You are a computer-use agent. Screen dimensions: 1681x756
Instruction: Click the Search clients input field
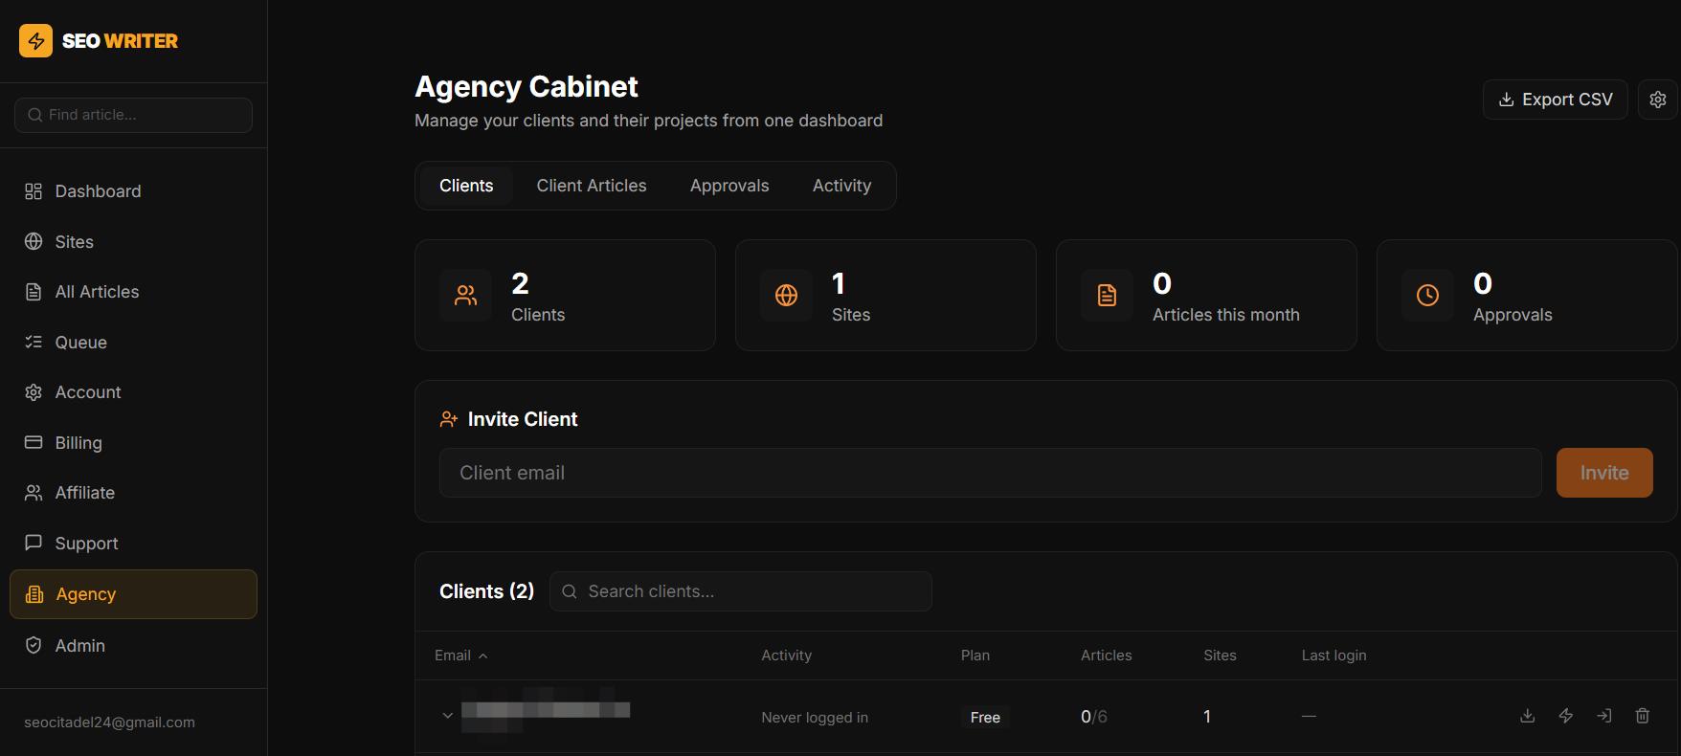[x=741, y=591]
